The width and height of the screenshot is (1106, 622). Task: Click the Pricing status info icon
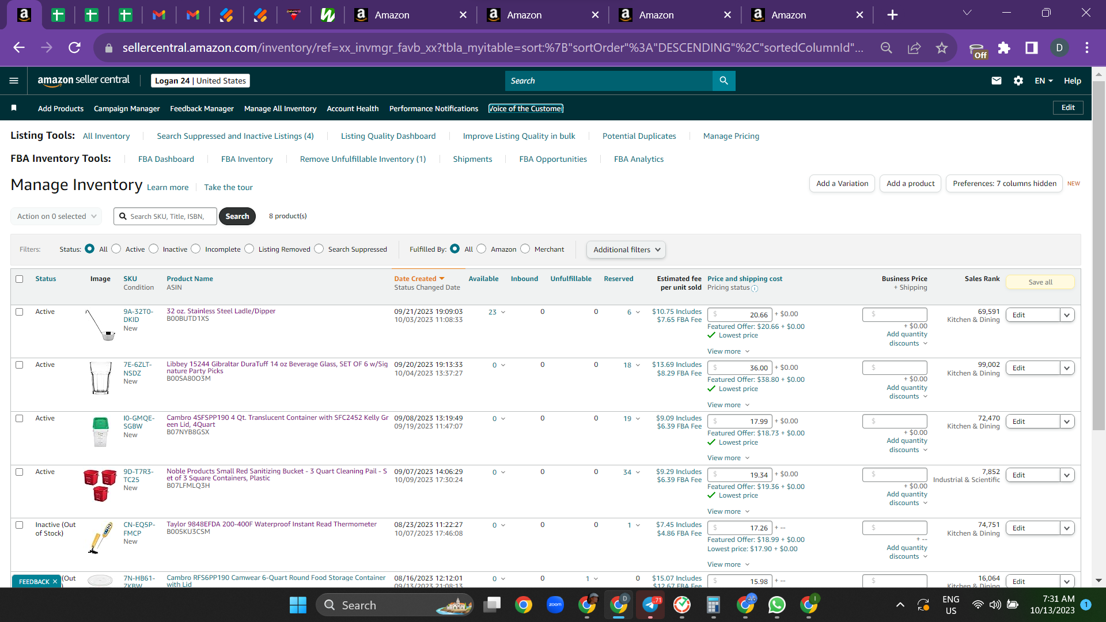(x=755, y=288)
